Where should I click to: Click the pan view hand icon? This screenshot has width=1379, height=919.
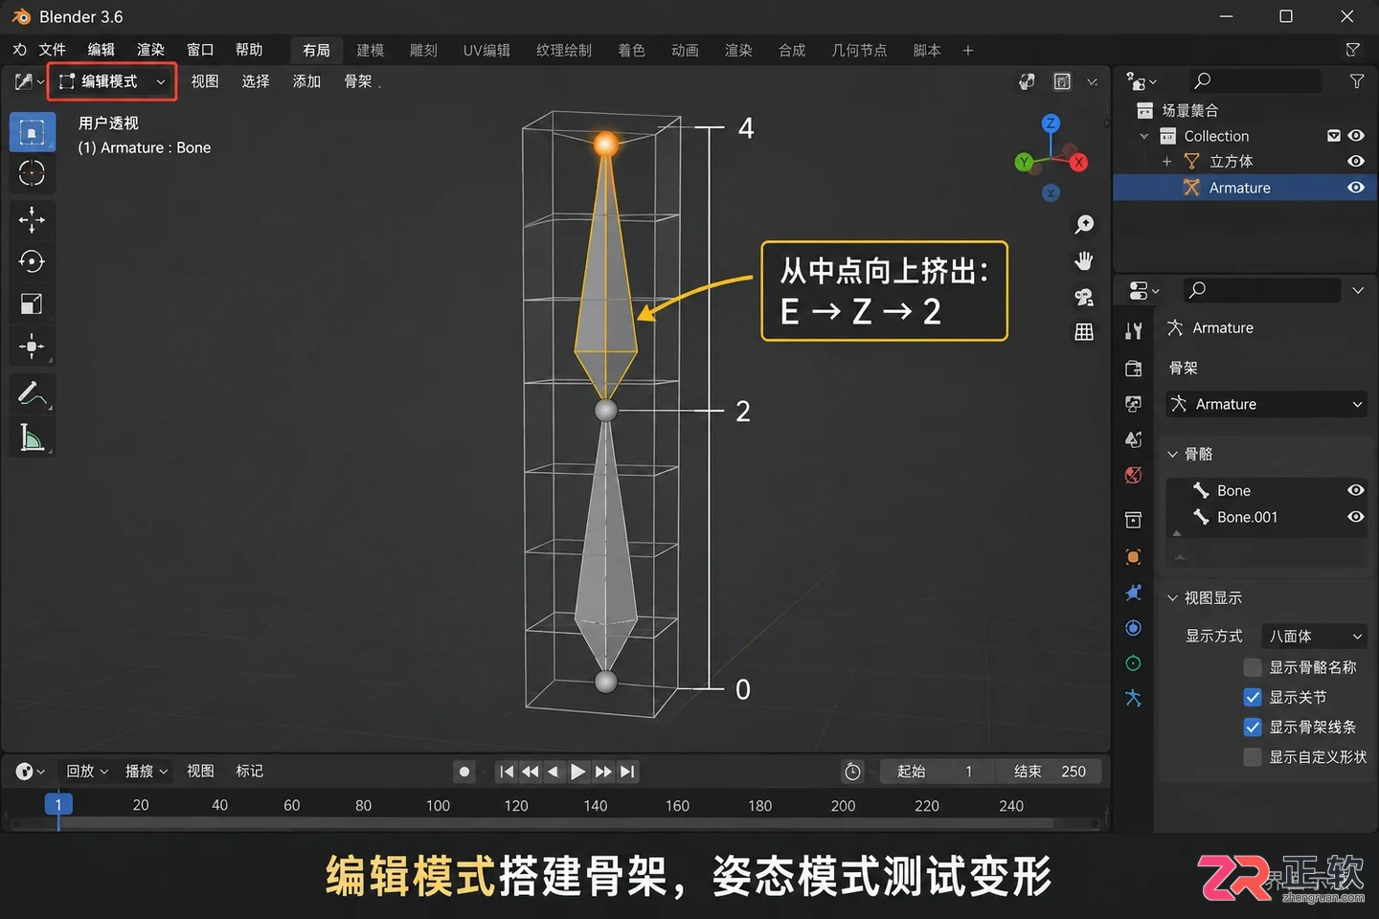1084,260
